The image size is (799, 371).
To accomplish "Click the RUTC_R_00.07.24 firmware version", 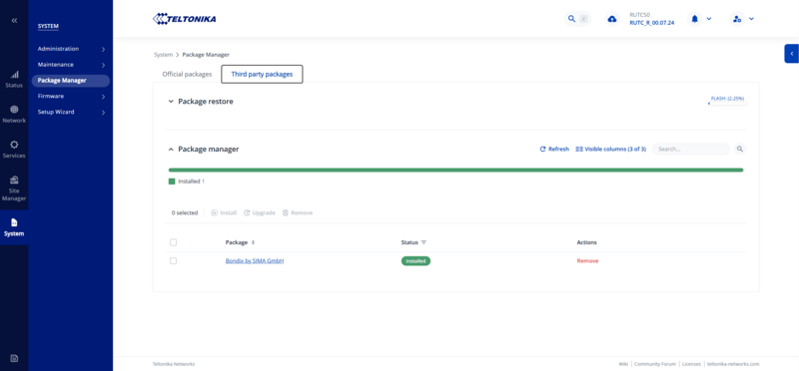I will click(x=652, y=23).
